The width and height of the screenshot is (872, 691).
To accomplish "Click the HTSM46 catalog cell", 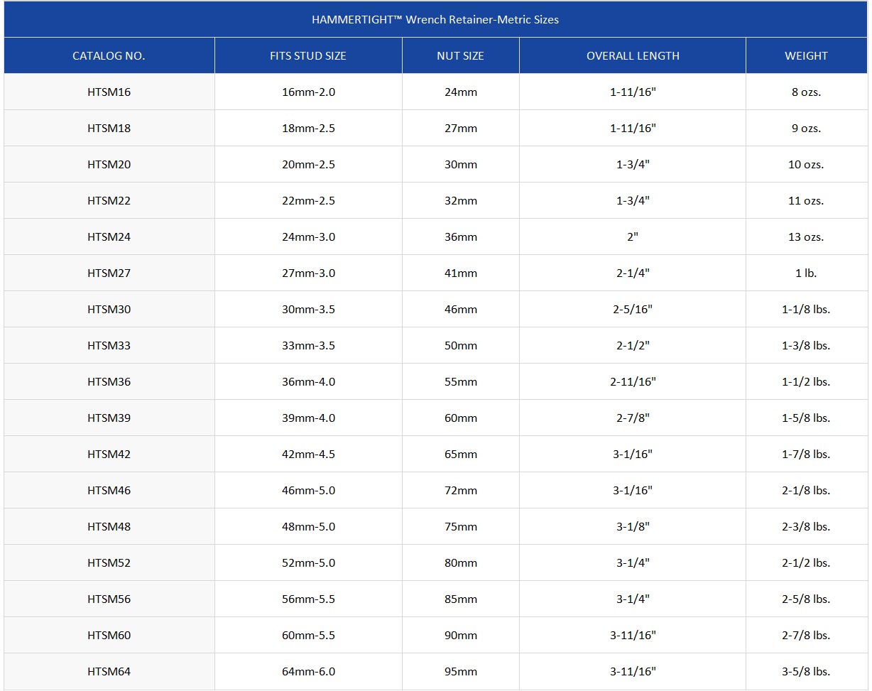I will click(x=109, y=491).
